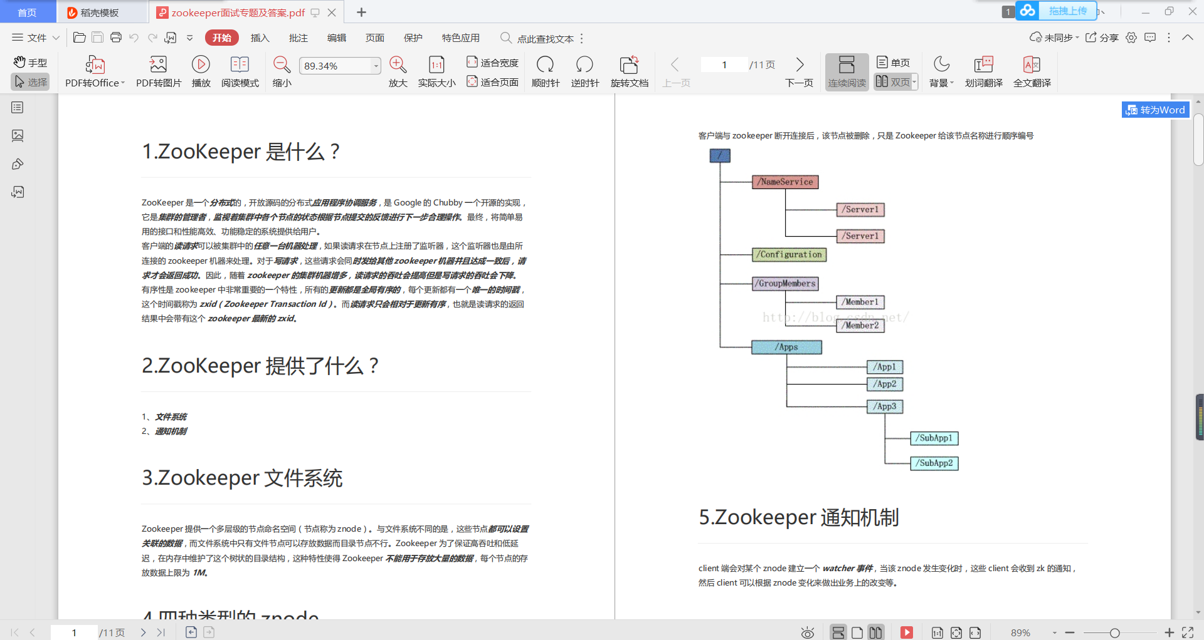The image size is (1204, 640).
Task: Fit whole page with 适合页面
Action: tap(492, 82)
